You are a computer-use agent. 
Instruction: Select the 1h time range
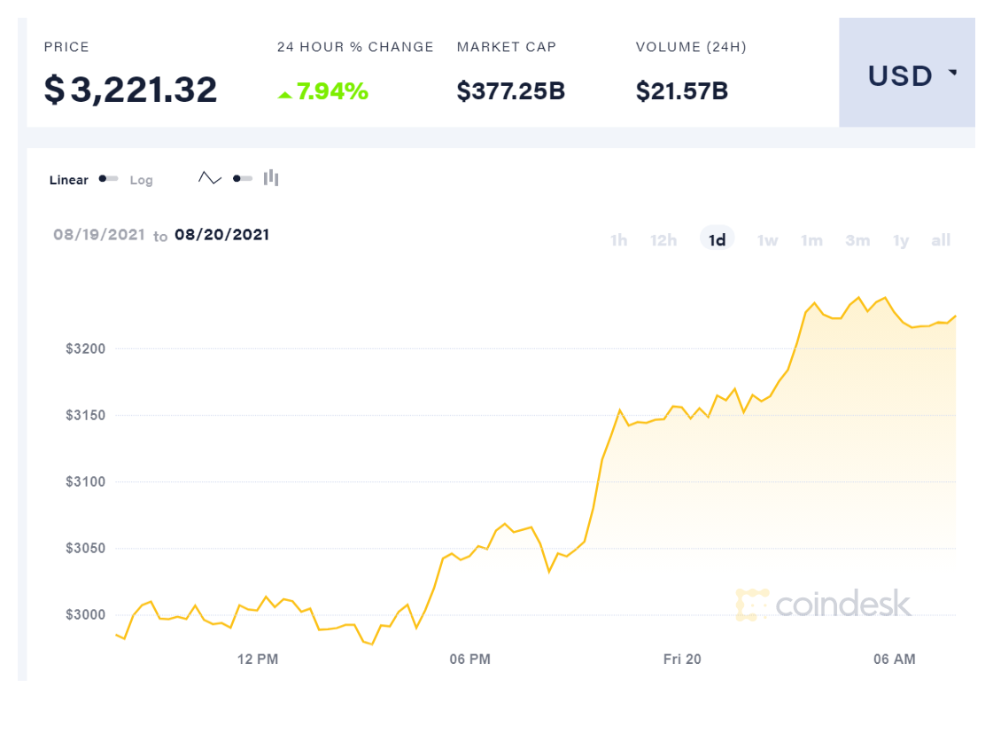click(x=619, y=240)
